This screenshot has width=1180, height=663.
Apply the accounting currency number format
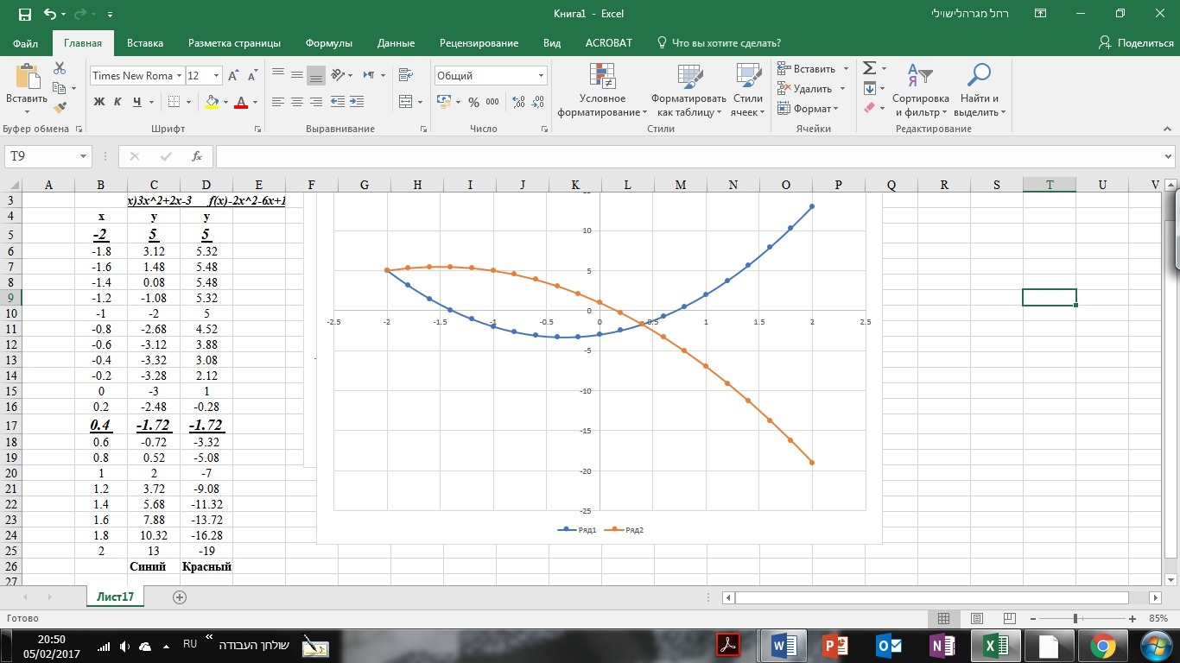443,102
